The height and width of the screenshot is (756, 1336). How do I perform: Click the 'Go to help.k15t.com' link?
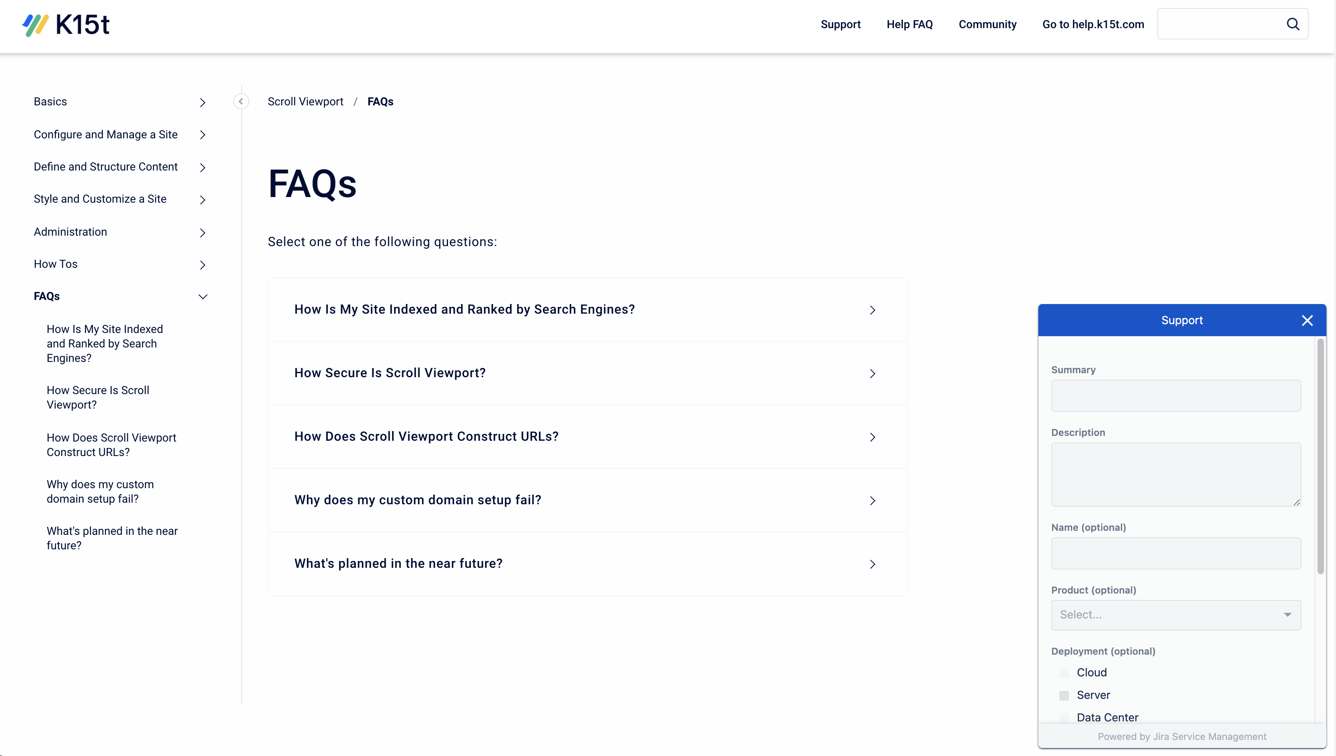coord(1093,24)
